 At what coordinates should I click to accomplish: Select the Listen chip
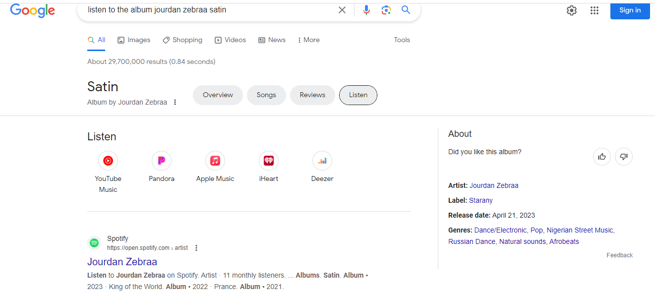[x=358, y=95]
